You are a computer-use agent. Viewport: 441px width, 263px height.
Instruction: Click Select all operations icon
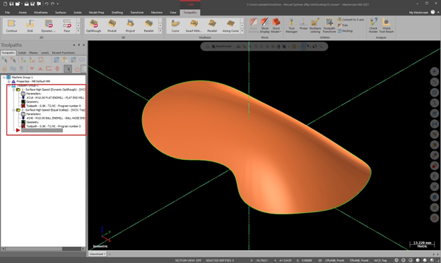pyautogui.click(x=4, y=60)
